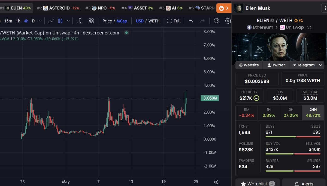Open trending token #6 STARM

click(x=202, y=8)
